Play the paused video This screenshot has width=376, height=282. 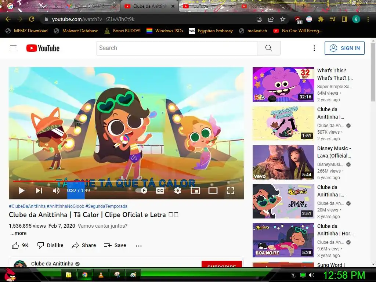pyautogui.click(x=22, y=191)
